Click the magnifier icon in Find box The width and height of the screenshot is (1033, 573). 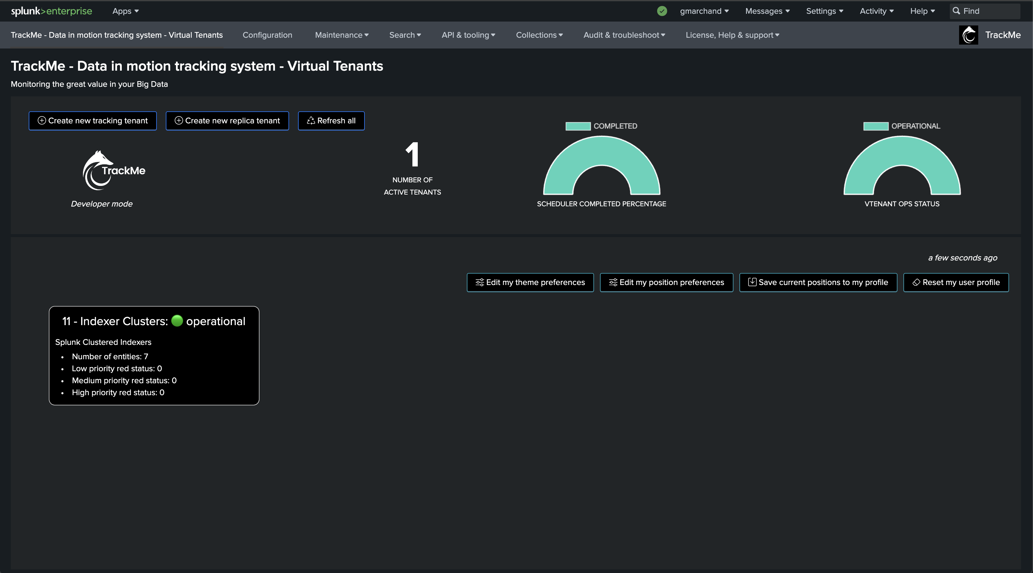click(x=956, y=11)
